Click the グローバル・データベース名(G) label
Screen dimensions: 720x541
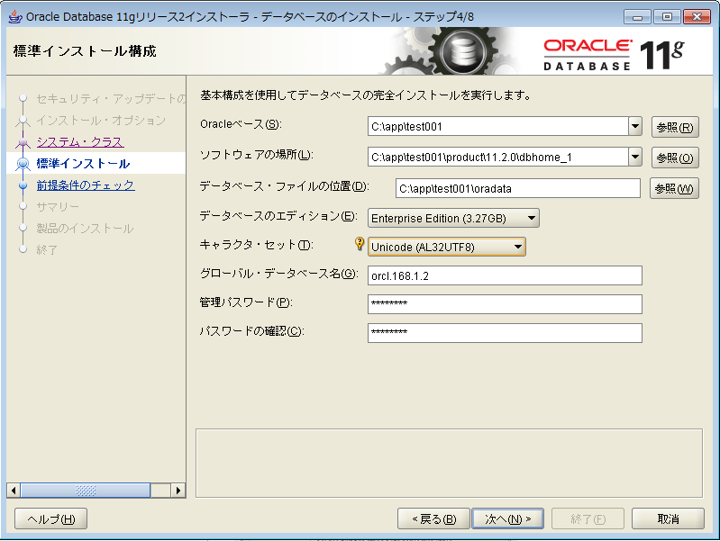pos(278,274)
